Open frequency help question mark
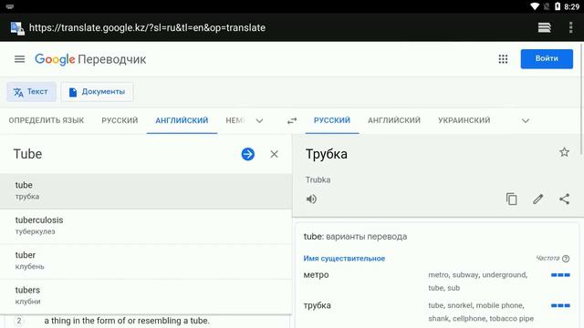The image size is (584, 328). pos(566,259)
